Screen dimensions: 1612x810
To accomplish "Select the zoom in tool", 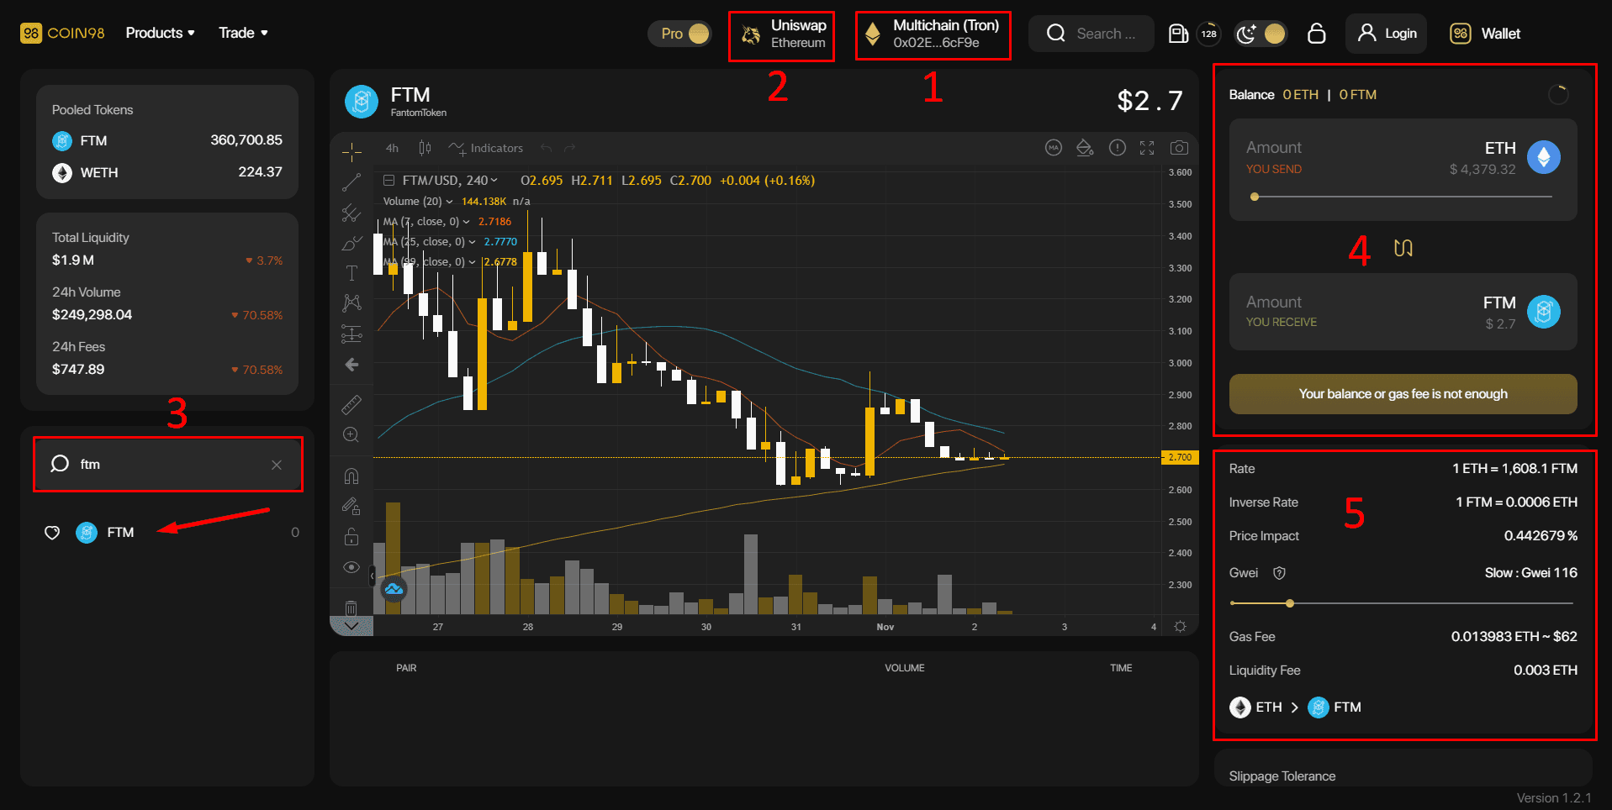I will (351, 435).
